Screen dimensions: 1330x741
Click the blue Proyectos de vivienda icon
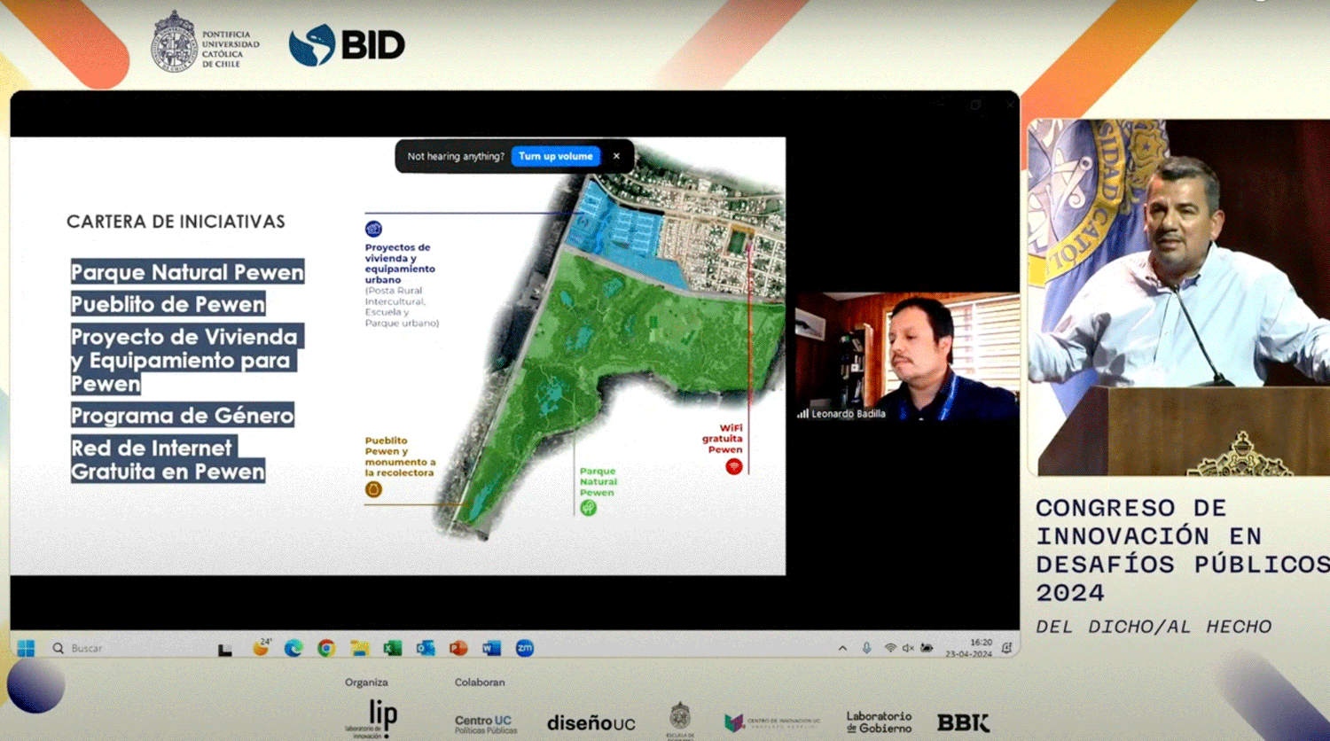coord(373,229)
